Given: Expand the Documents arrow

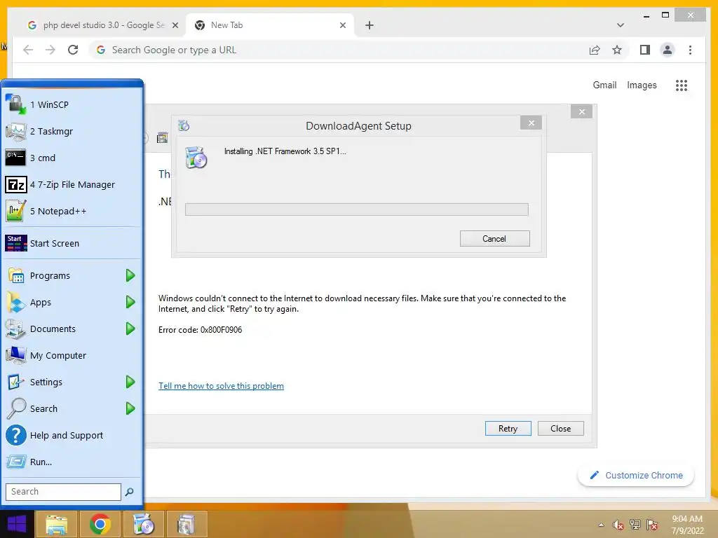Looking at the screenshot, I should coord(130,329).
